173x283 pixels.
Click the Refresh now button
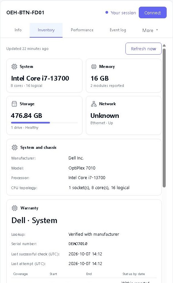pos(143,49)
